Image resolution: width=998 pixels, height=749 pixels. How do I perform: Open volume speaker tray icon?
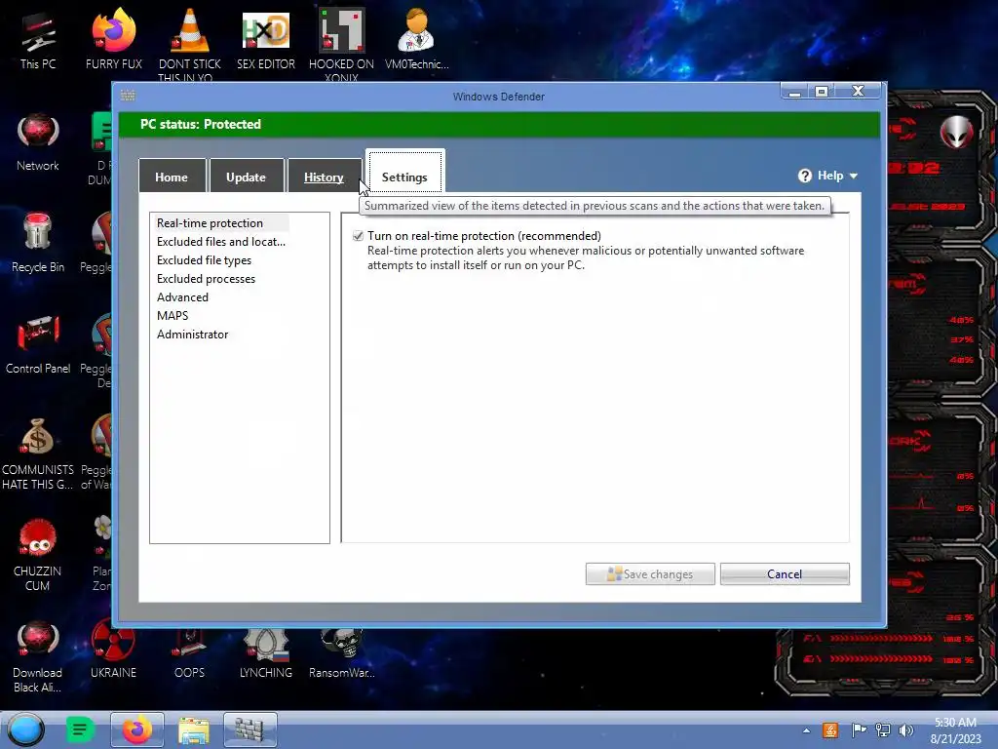(906, 730)
